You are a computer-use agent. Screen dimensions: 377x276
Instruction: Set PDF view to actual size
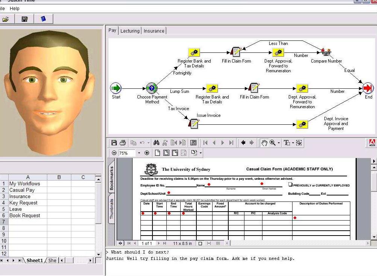point(157,153)
